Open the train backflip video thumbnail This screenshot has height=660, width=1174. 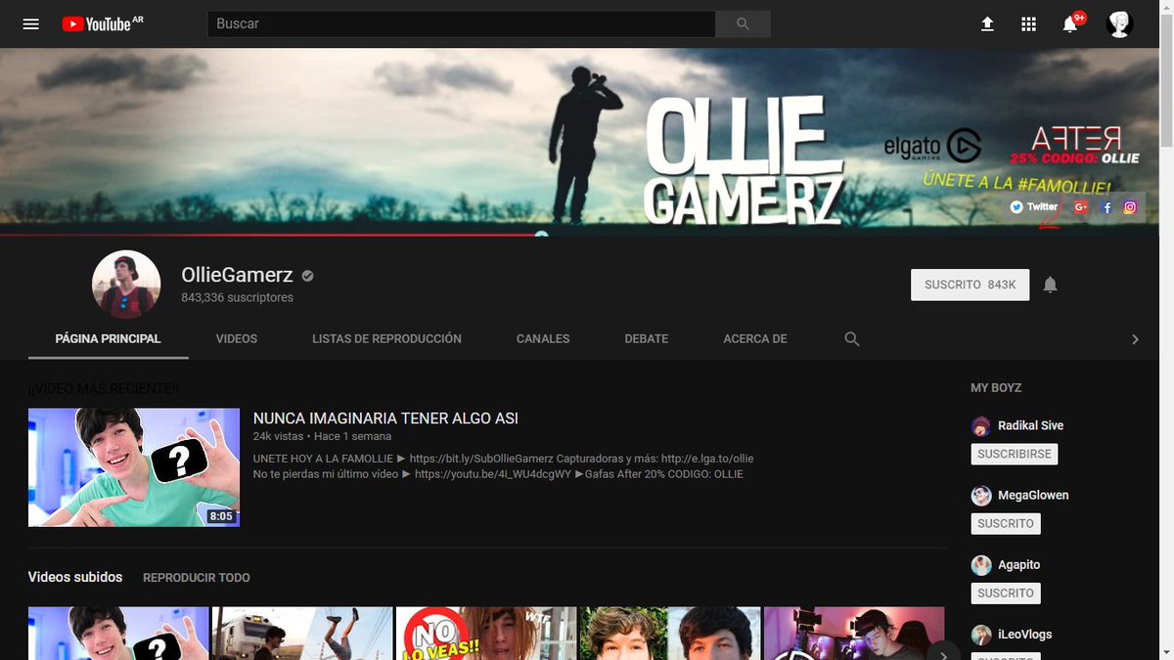point(302,634)
